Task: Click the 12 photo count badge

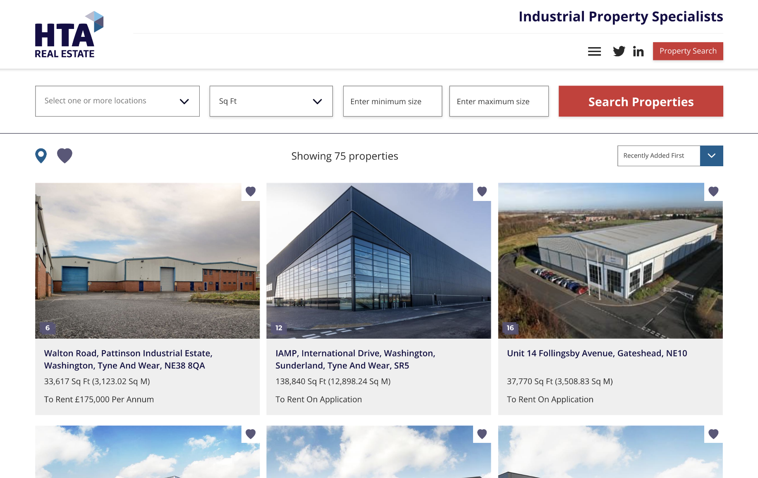Action: (279, 328)
